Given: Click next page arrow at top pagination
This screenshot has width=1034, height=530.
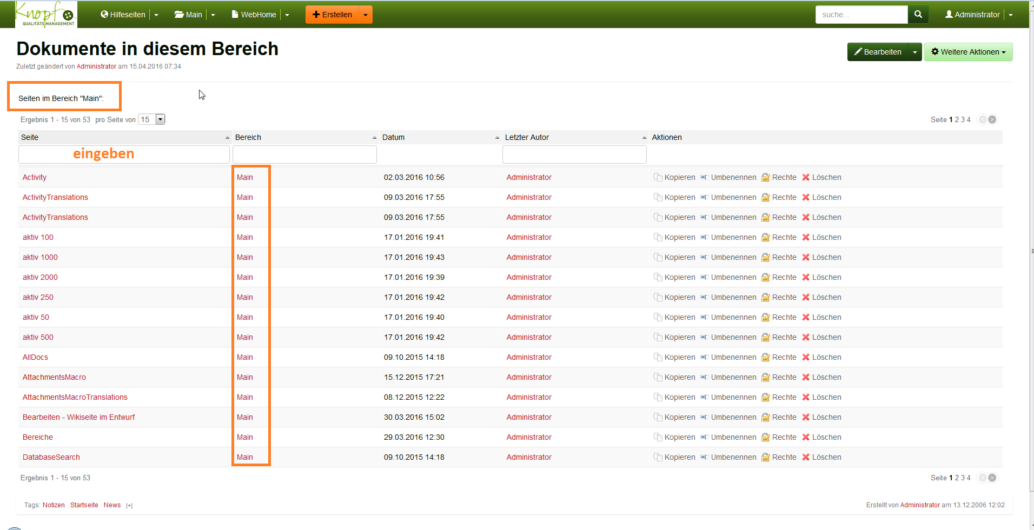Looking at the screenshot, I should (x=992, y=119).
